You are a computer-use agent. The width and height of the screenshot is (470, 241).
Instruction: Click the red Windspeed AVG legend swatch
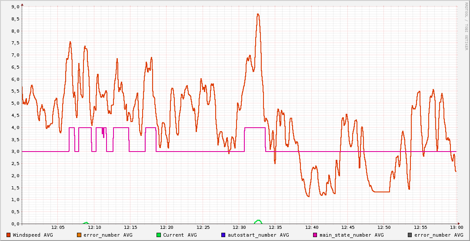(x=9, y=235)
